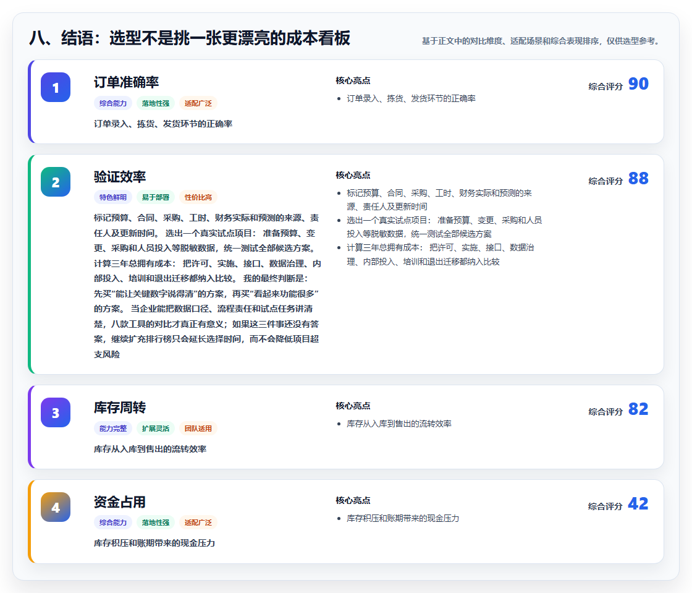
Task: Click the 性价比高 tag
Action: click(198, 197)
